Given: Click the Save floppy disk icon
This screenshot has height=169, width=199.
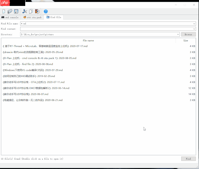Looking at the screenshot, I should coord(16,12).
